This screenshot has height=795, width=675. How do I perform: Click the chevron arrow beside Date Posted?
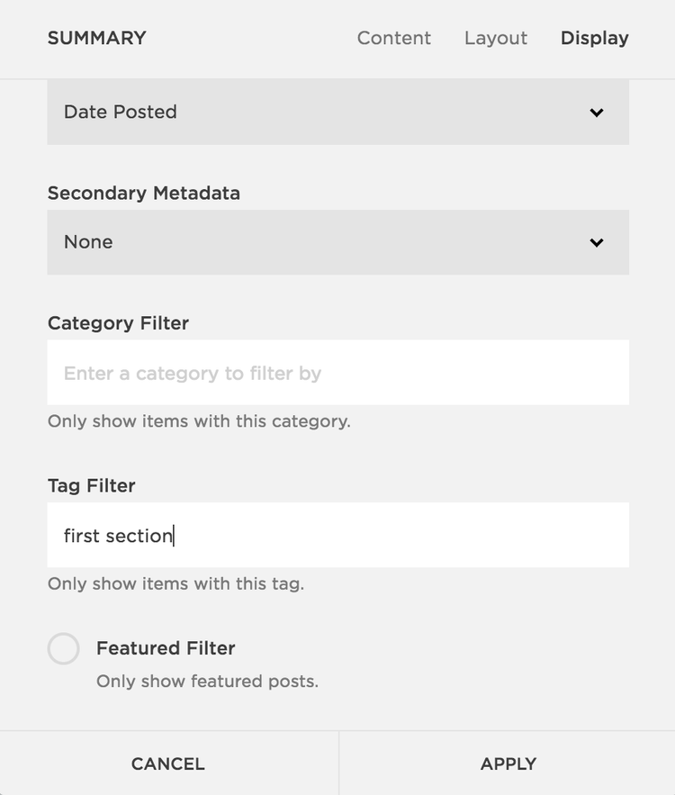(596, 113)
